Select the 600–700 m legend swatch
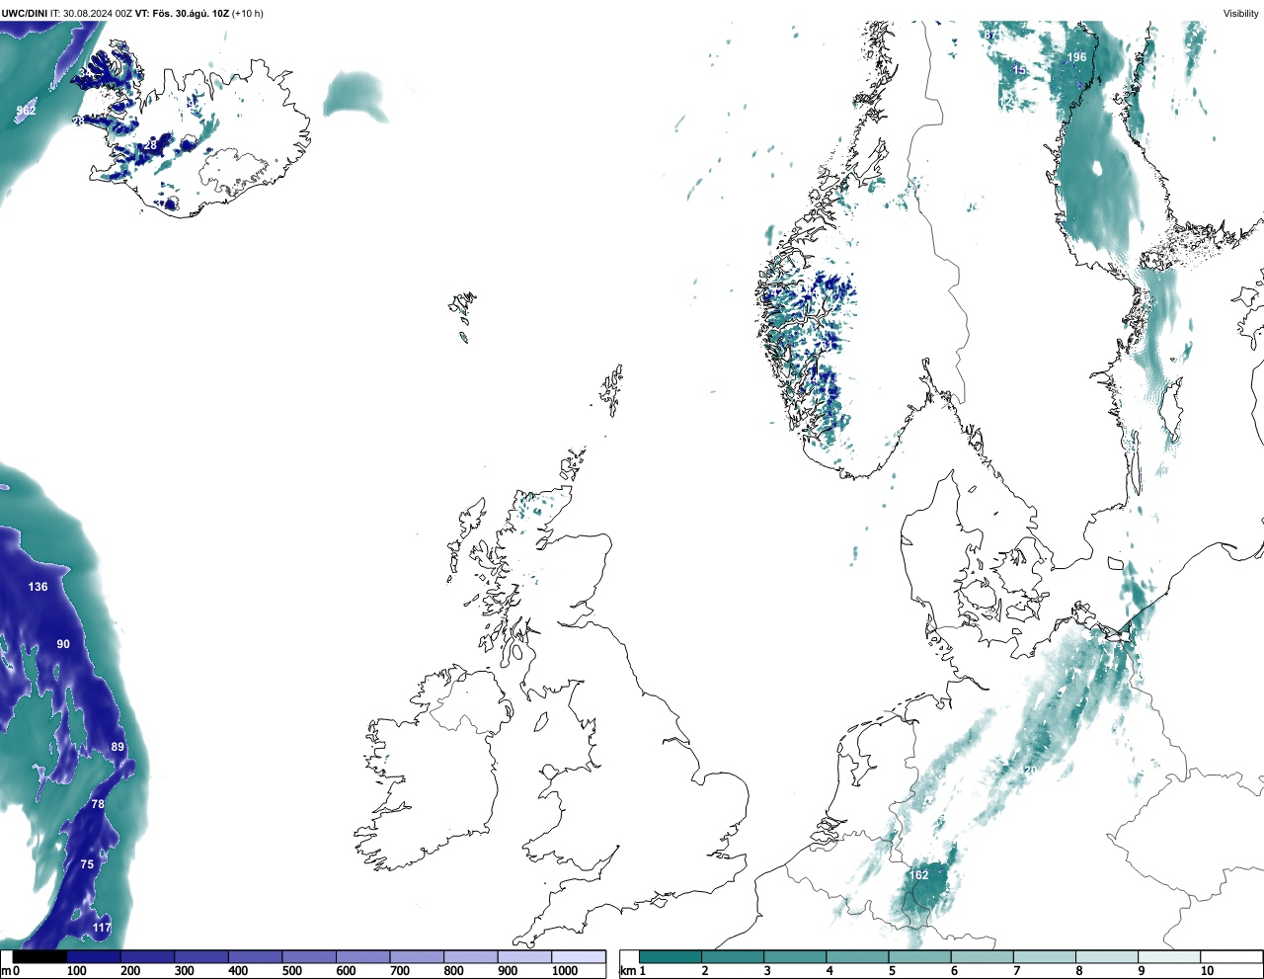The image size is (1264, 979). (362, 956)
